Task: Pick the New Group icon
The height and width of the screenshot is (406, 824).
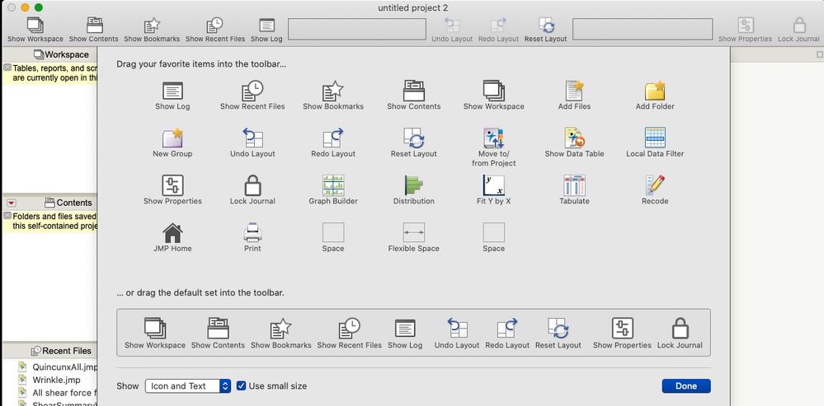Action: (172, 138)
